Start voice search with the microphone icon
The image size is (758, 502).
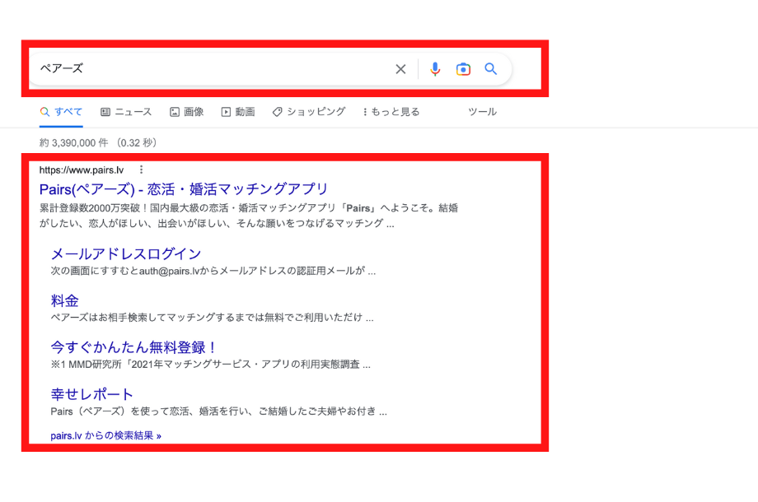(x=435, y=69)
